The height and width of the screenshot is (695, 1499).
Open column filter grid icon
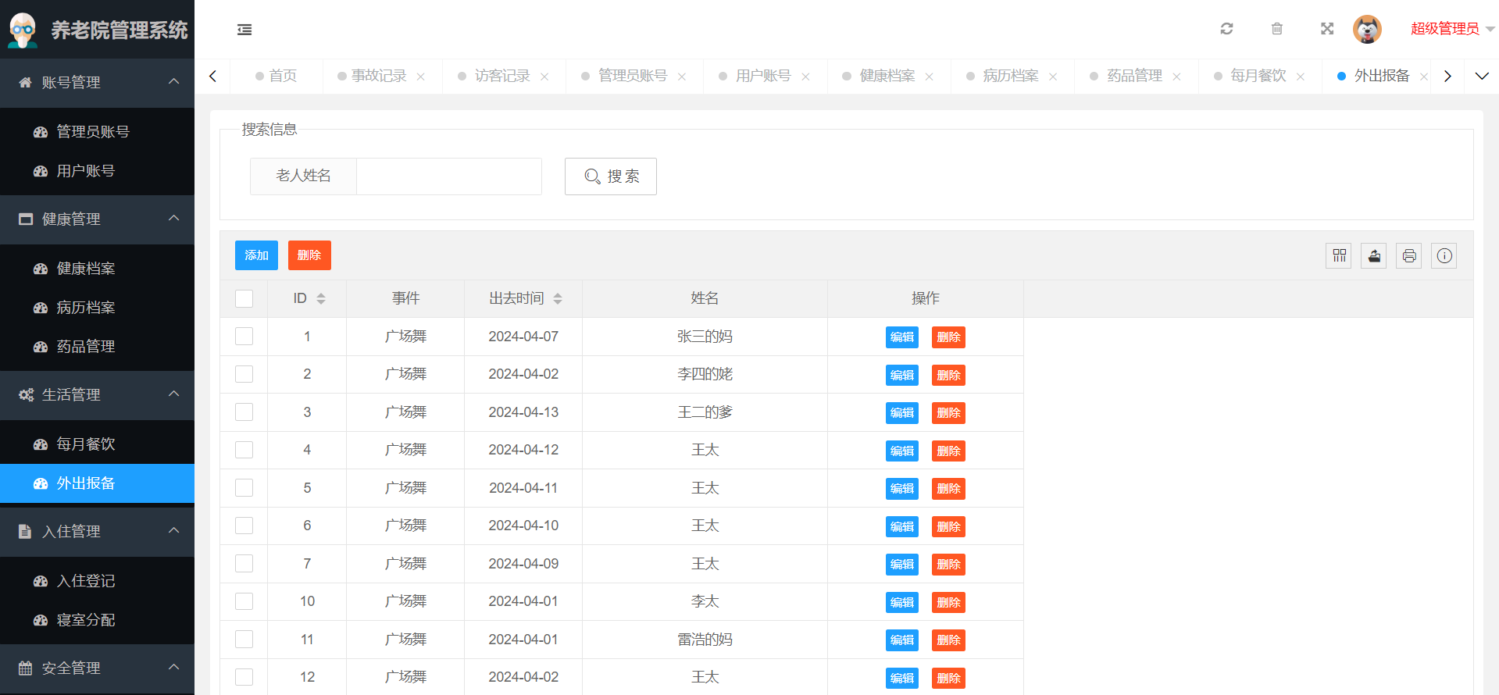tap(1339, 255)
